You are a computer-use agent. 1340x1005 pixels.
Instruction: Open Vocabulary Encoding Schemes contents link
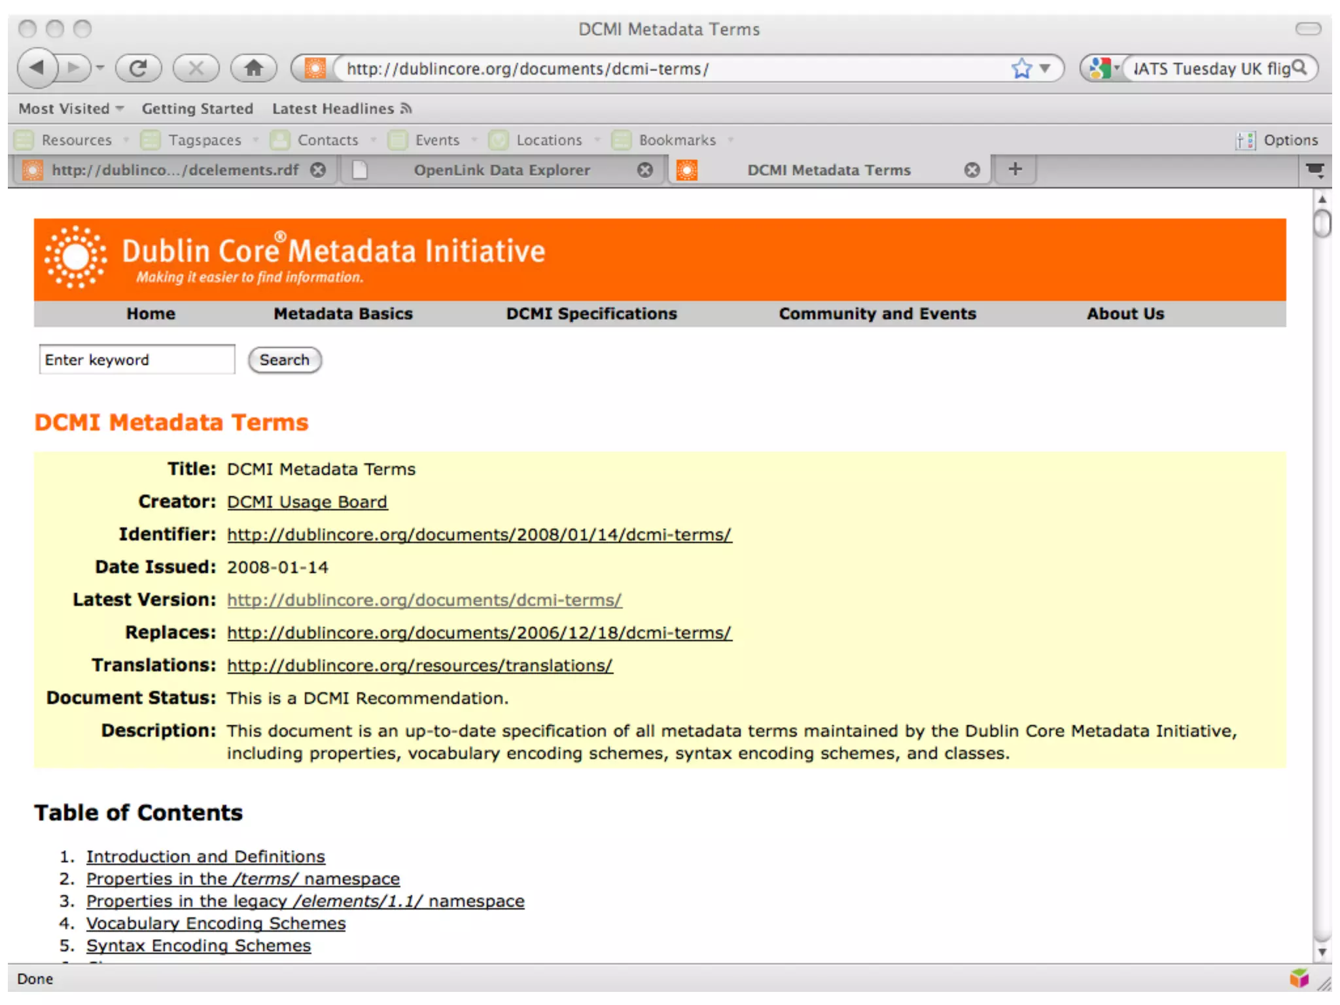[x=216, y=923]
